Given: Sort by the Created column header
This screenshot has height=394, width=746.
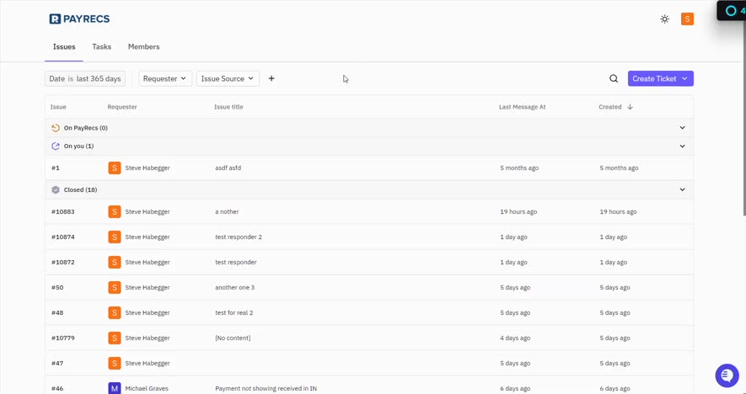Looking at the screenshot, I should (610, 107).
